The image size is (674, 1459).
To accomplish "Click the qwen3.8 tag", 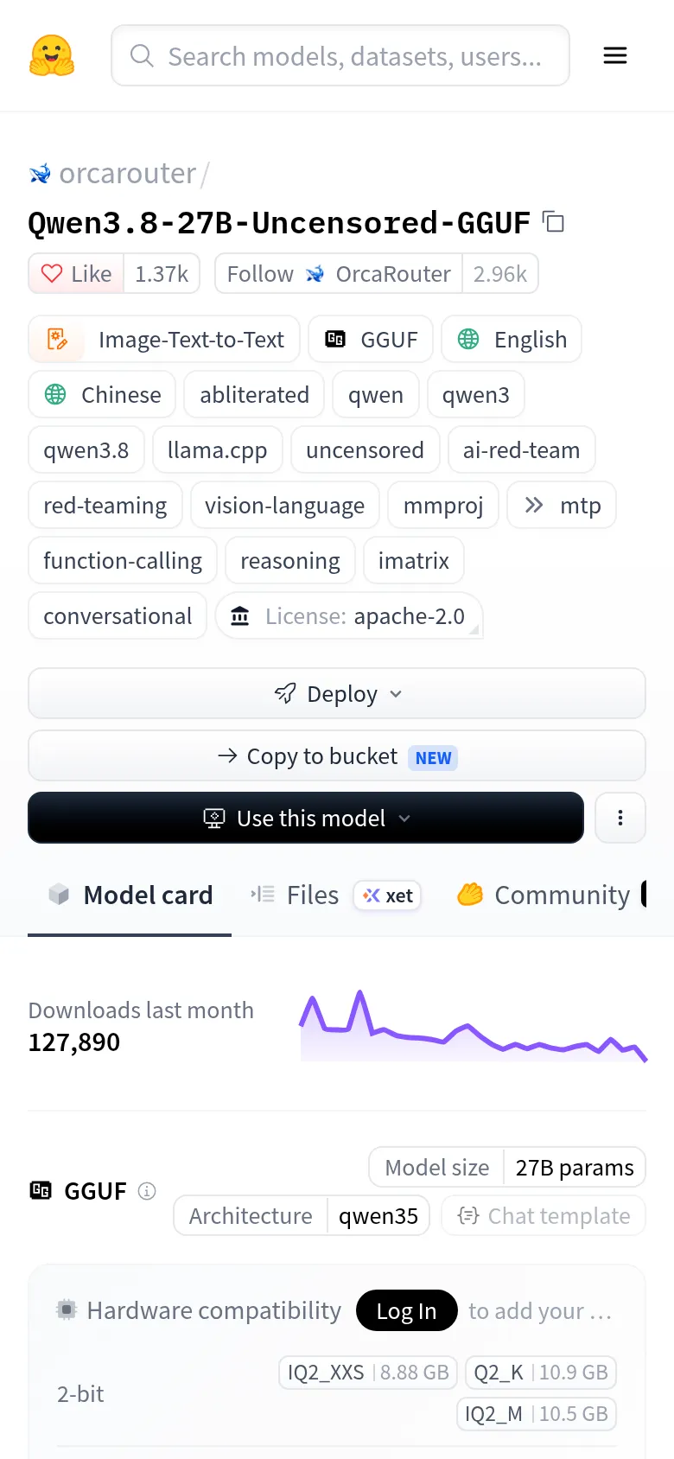I will (x=86, y=450).
